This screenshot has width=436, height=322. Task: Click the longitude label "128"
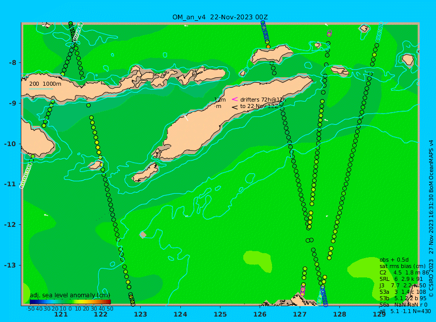340,315
